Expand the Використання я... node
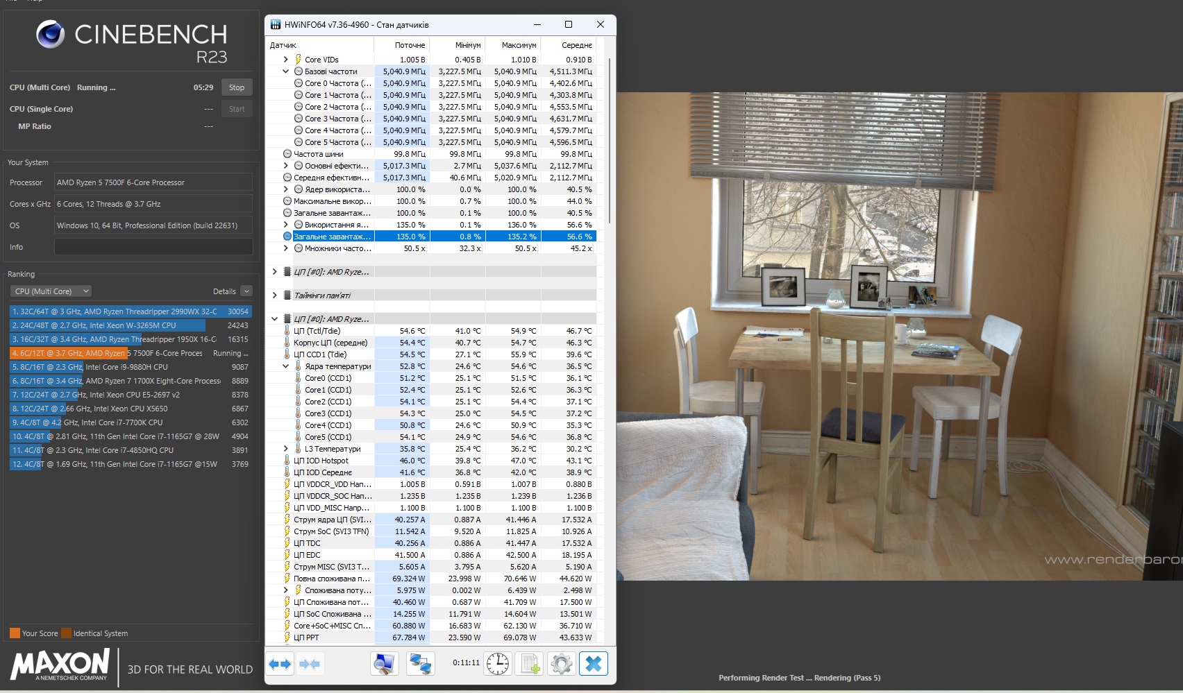Viewport: 1183px width, 693px height. 285,225
